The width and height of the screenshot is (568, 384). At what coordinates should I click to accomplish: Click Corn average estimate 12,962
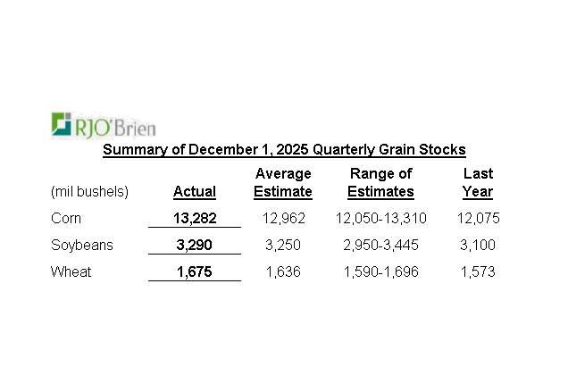283,218
